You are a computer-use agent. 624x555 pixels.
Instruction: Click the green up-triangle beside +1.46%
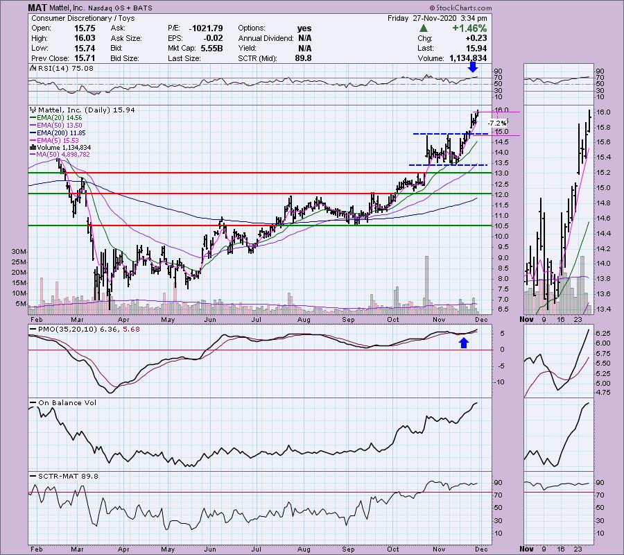[x=424, y=28]
